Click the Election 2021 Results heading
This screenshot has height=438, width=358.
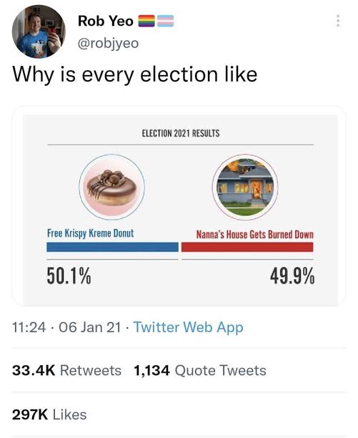181,133
